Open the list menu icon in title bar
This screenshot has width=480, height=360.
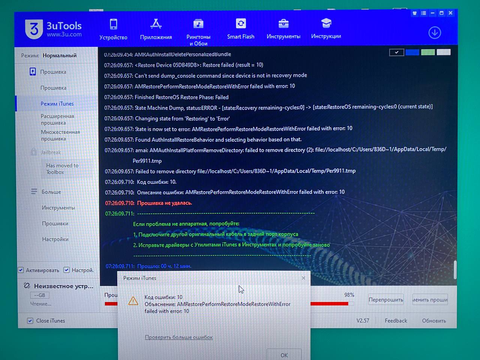[x=423, y=13]
